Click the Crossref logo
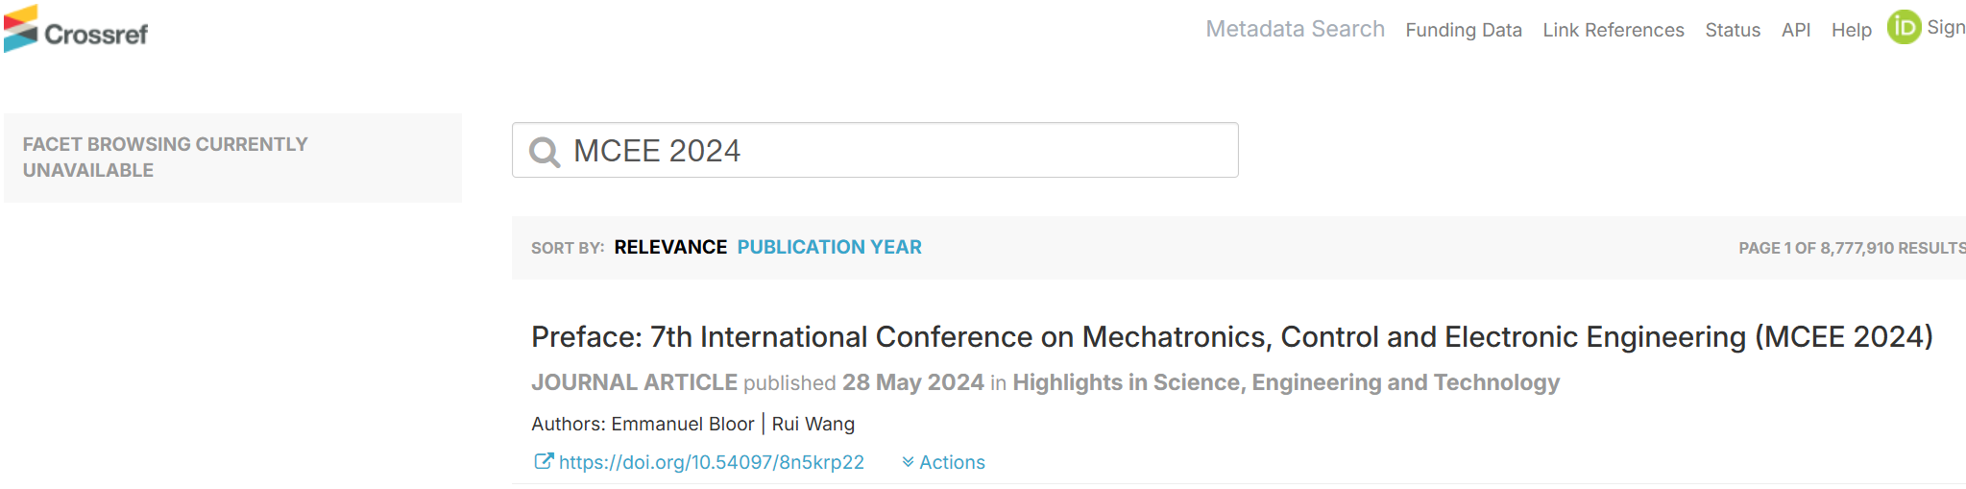 click(x=76, y=29)
